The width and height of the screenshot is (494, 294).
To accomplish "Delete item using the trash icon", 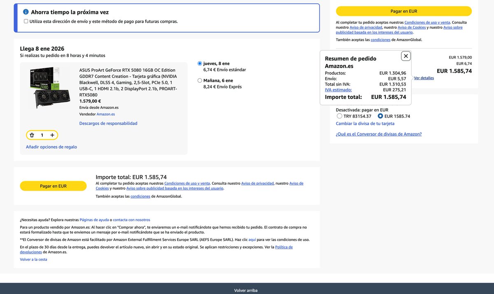I will 32,135.
